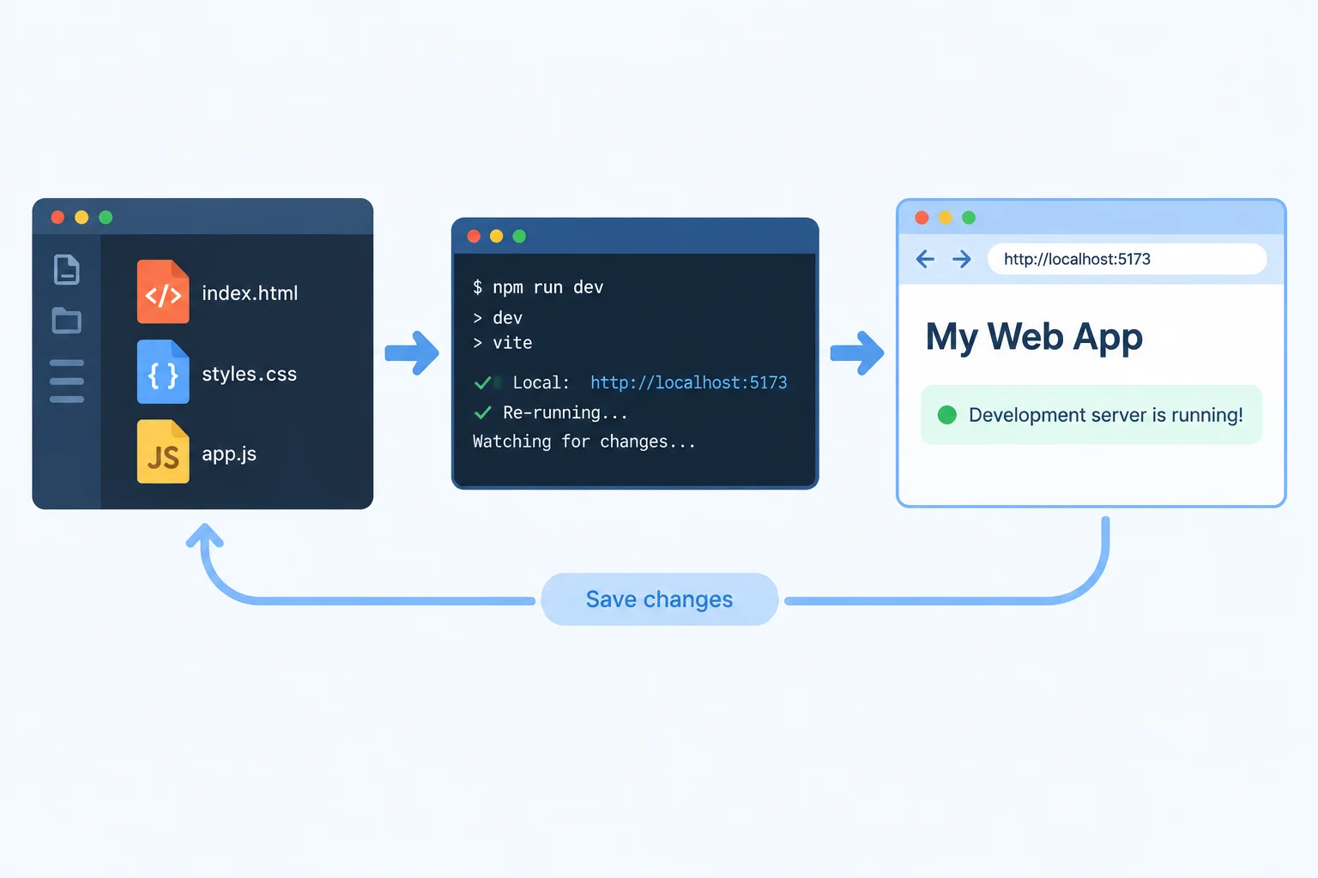Maximize the browser window with green button
This screenshot has width=1318, height=878.
(x=969, y=218)
